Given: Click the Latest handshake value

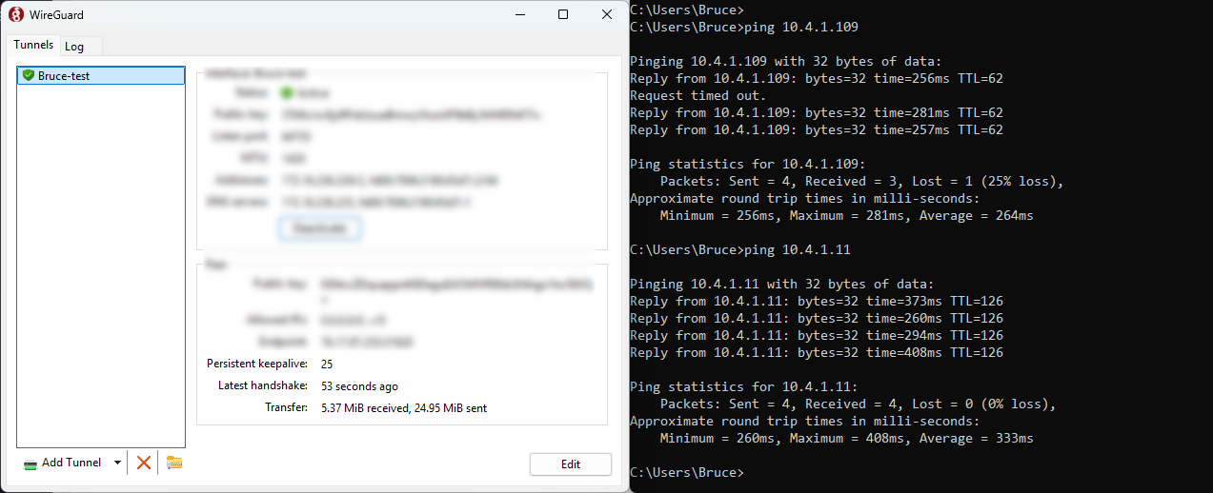Looking at the screenshot, I should pyautogui.click(x=359, y=386).
